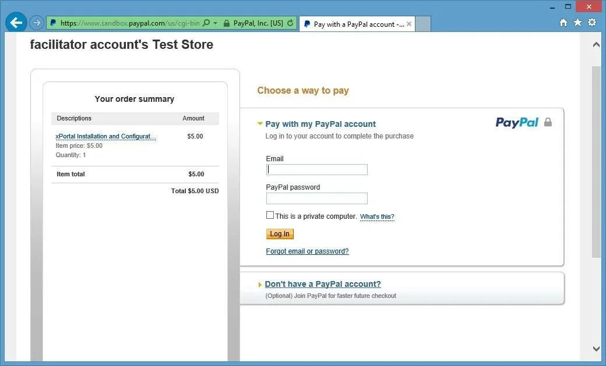Open the address bar autocomplete dropdown arrow
The height and width of the screenshot is (366, 606).
(x=215, y=23)
